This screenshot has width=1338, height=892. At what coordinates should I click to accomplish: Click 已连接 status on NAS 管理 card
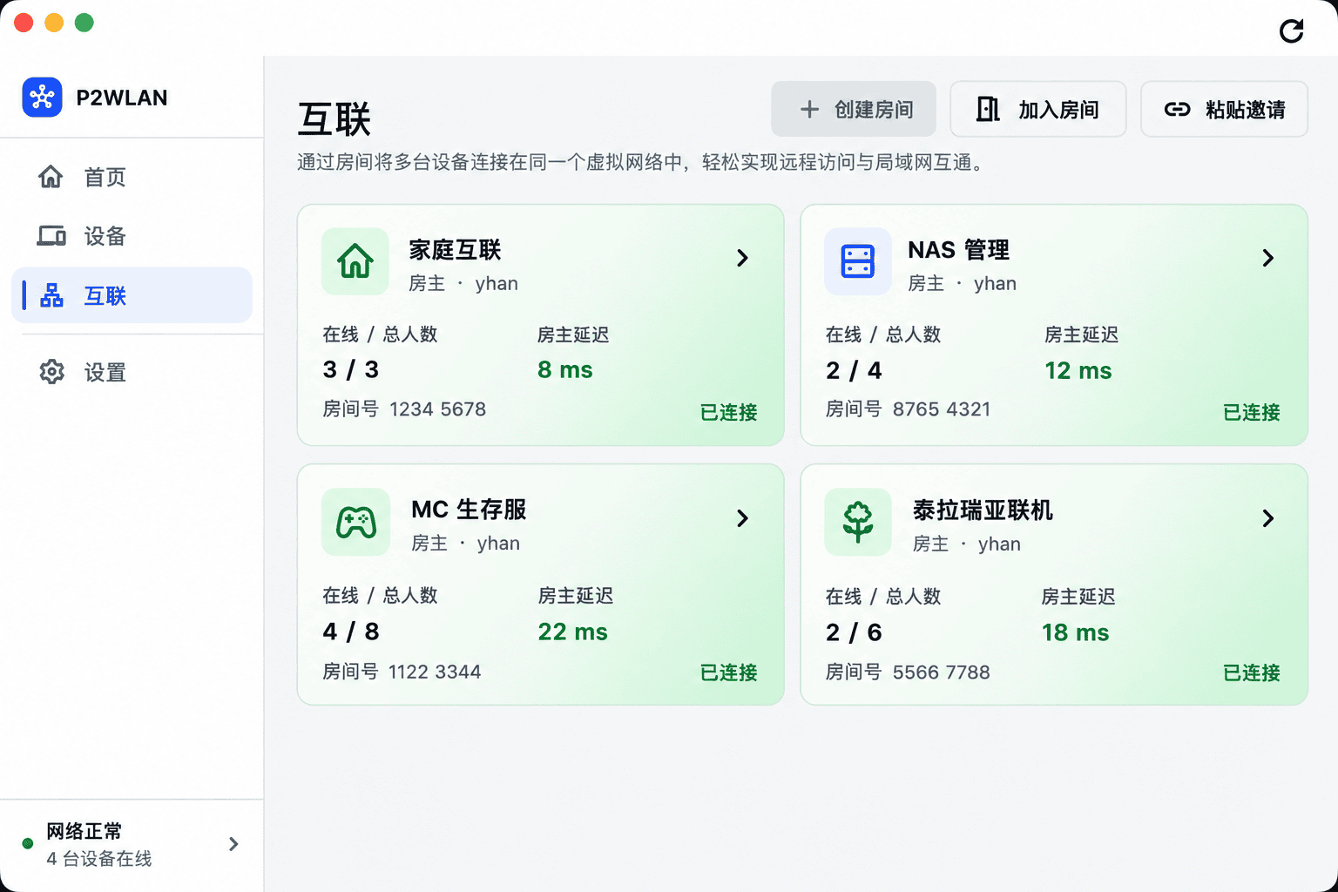click(1252, 412)
